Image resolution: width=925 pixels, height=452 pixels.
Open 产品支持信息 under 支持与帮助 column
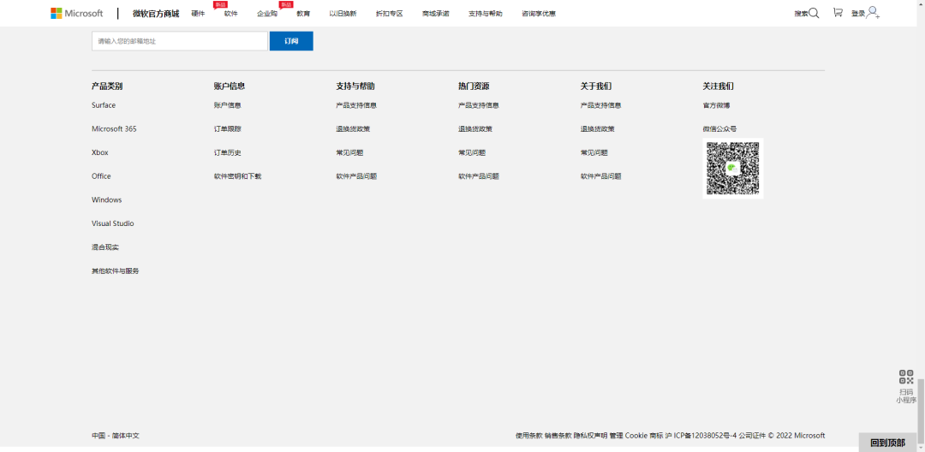pyautogui.click(x=356, y=105)
